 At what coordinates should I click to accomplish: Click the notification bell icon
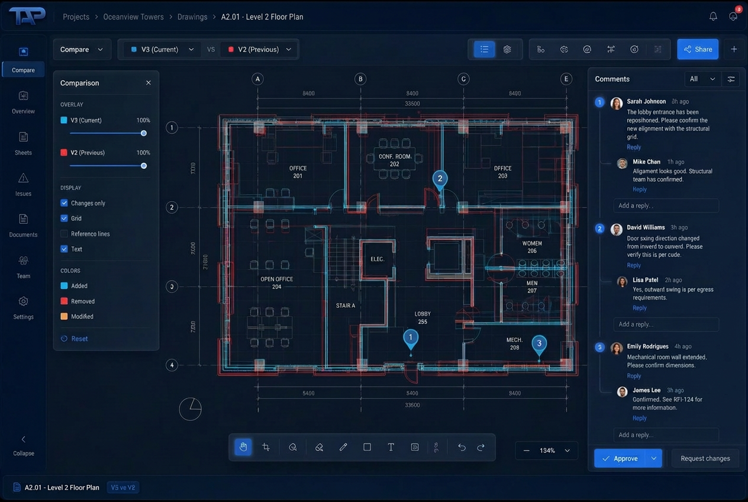(x=713, y=17)
